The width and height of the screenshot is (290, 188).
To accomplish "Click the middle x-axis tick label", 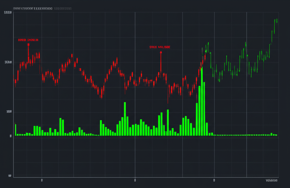I will (135, 180).
